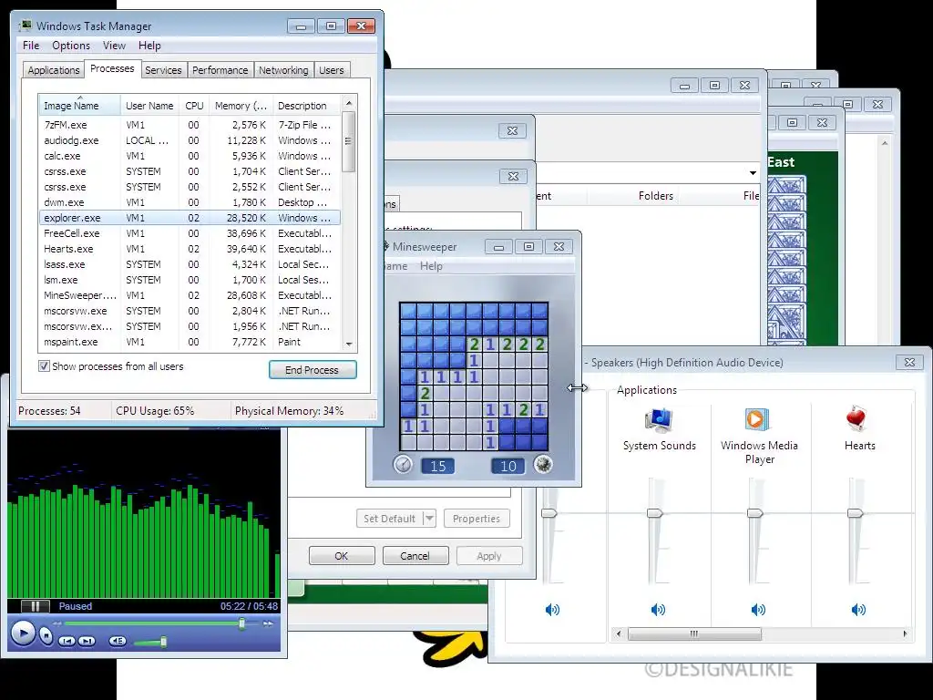Switch to the Services tab
This screenshot has width=933, height=700.
pyautogui.click(x=163, y=70)
